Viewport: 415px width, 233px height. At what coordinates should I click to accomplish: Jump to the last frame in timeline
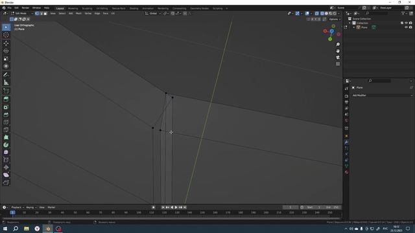tap(185, 207)
